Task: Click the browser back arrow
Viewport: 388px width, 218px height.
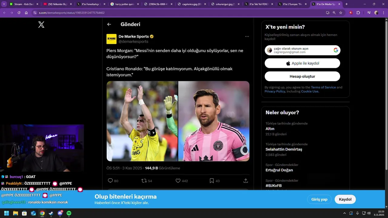Action: (4, 13)
